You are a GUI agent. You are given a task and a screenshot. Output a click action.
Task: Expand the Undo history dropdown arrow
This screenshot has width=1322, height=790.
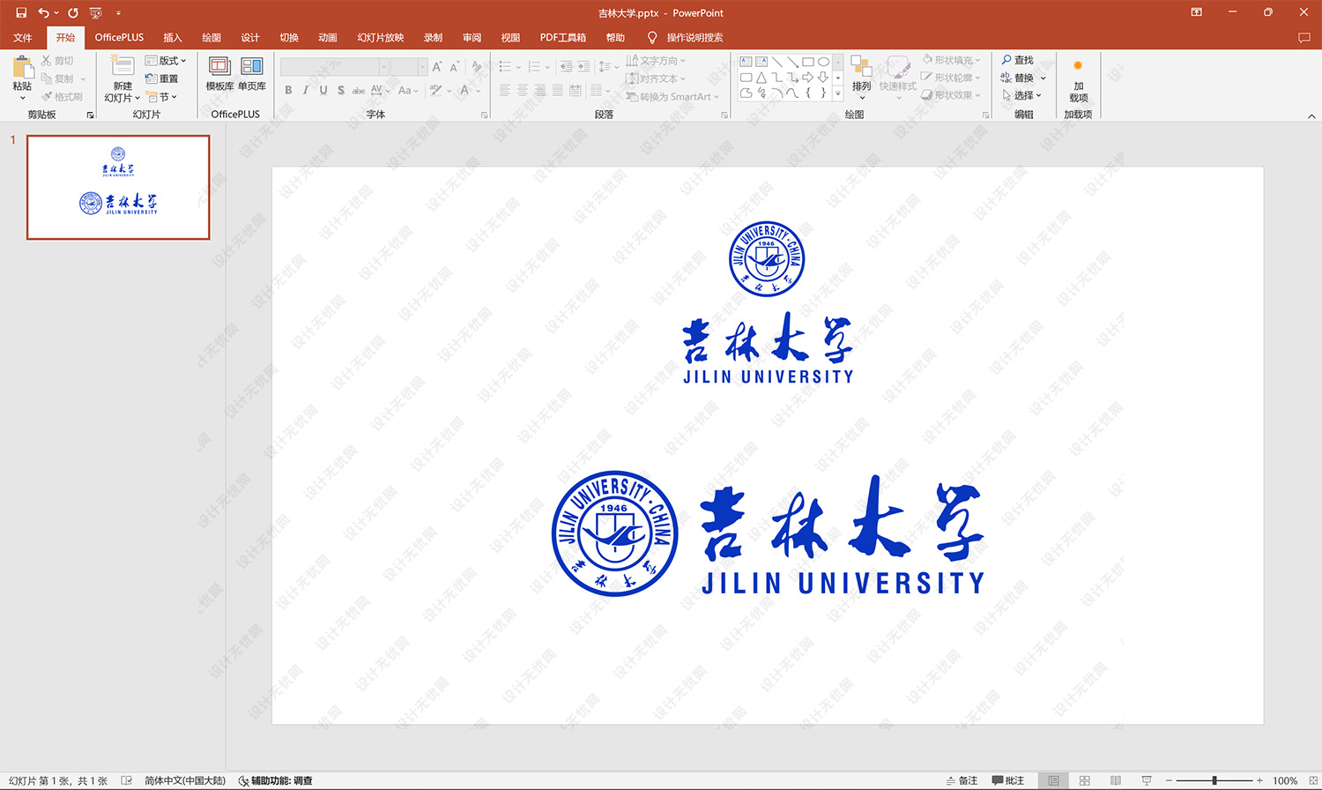(56, 13)
